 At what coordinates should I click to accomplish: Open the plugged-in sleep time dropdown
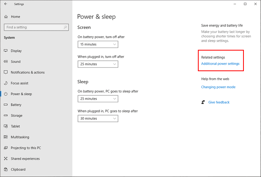pyautogui.click(x=98, y=118)
